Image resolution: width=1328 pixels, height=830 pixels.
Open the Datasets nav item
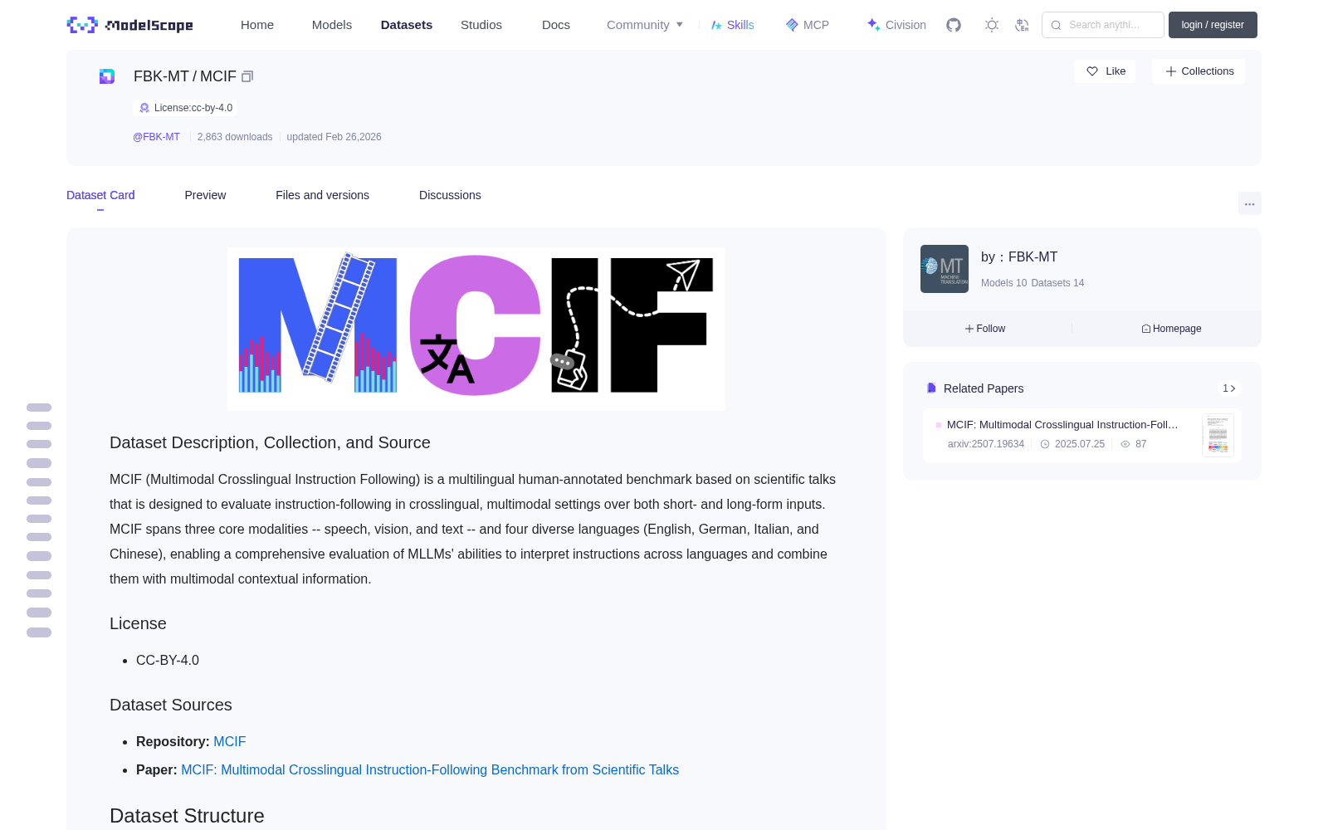click(407, 25)
